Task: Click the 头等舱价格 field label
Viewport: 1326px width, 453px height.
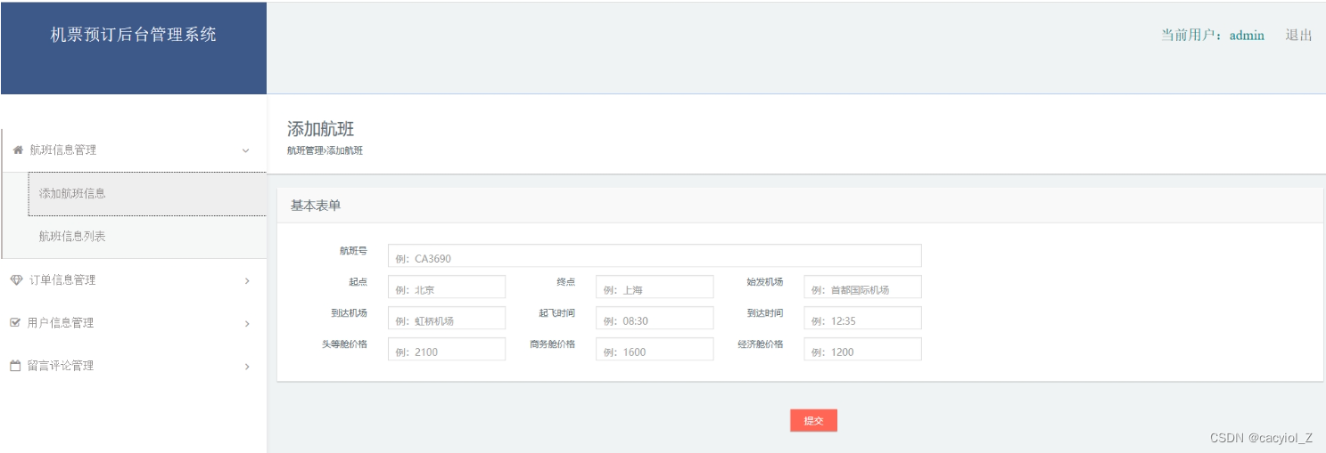Action: [345, 344]
